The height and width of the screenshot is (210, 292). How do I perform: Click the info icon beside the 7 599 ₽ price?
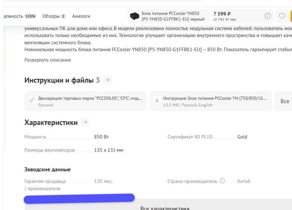click(267, 16)
